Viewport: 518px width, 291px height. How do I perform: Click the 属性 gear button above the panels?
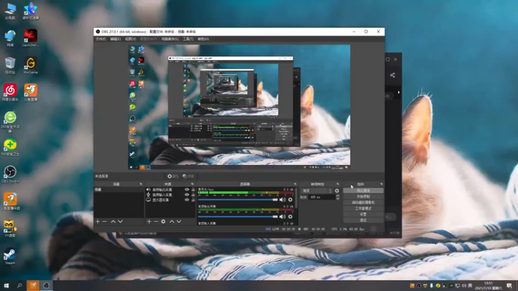point(173,176)
